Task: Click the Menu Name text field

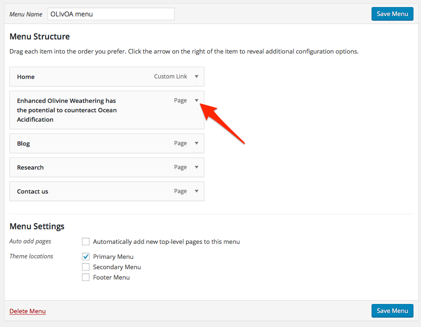Action: [111, 14]
